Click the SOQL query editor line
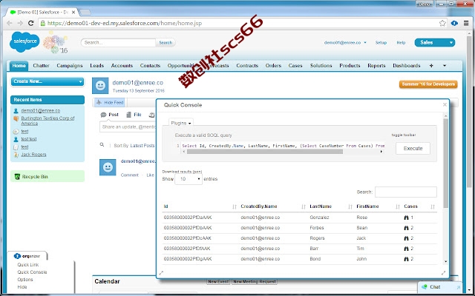The image size is (475, 296). point(284,146)
